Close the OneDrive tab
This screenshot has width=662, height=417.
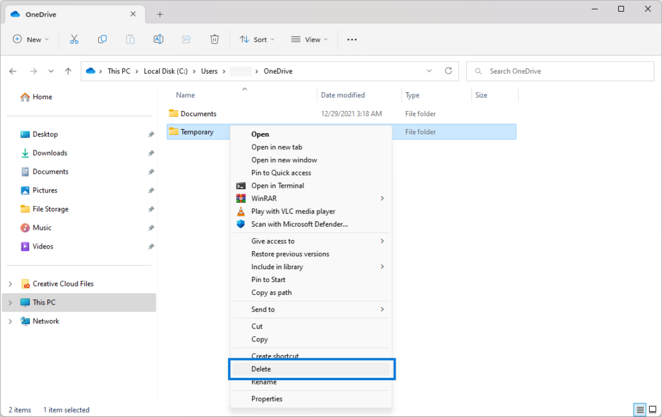tap(133, 14)
